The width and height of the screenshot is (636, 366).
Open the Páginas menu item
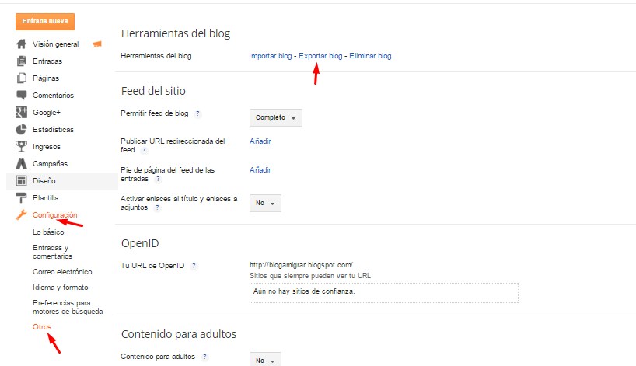(x=46, y=78)
